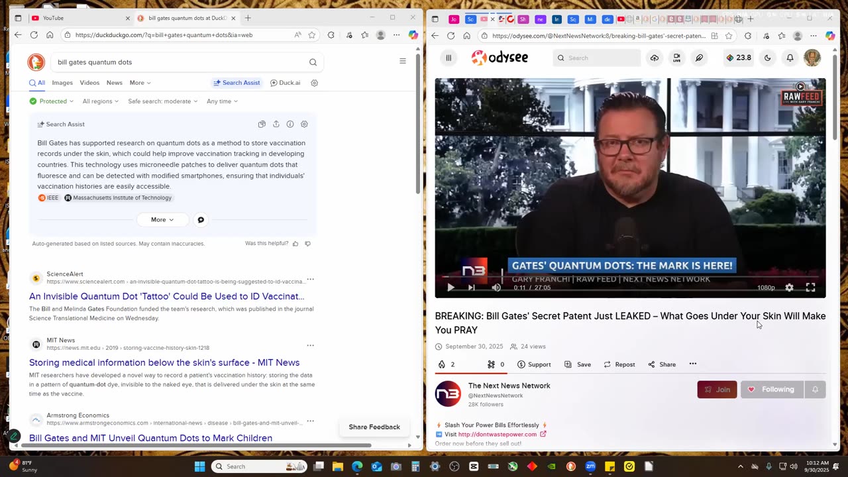Select the All search tab

point(37,83)
